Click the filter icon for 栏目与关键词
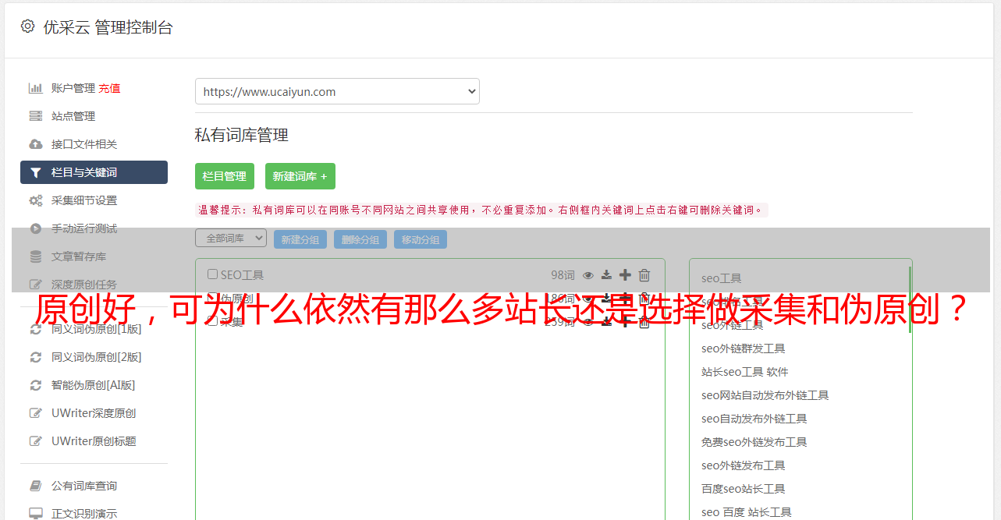The height and width of the screenshot is (520, 1001). tap(36, 172)
